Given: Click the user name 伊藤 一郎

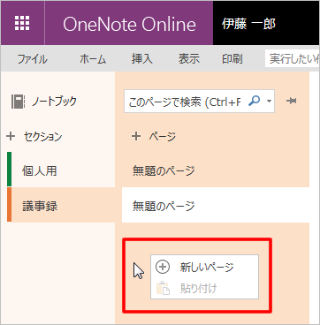Looking at the screenshot, I should tap(248, 24).
